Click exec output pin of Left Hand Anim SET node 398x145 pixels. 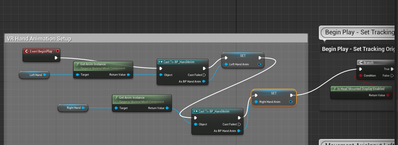260,58
